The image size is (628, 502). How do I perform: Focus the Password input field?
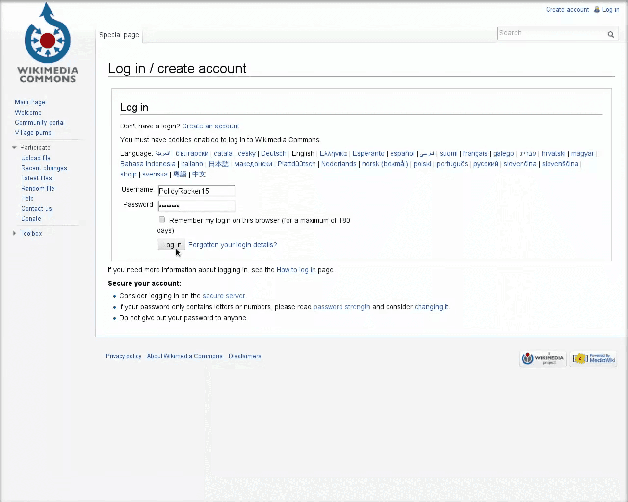click(x=196, y=206)
